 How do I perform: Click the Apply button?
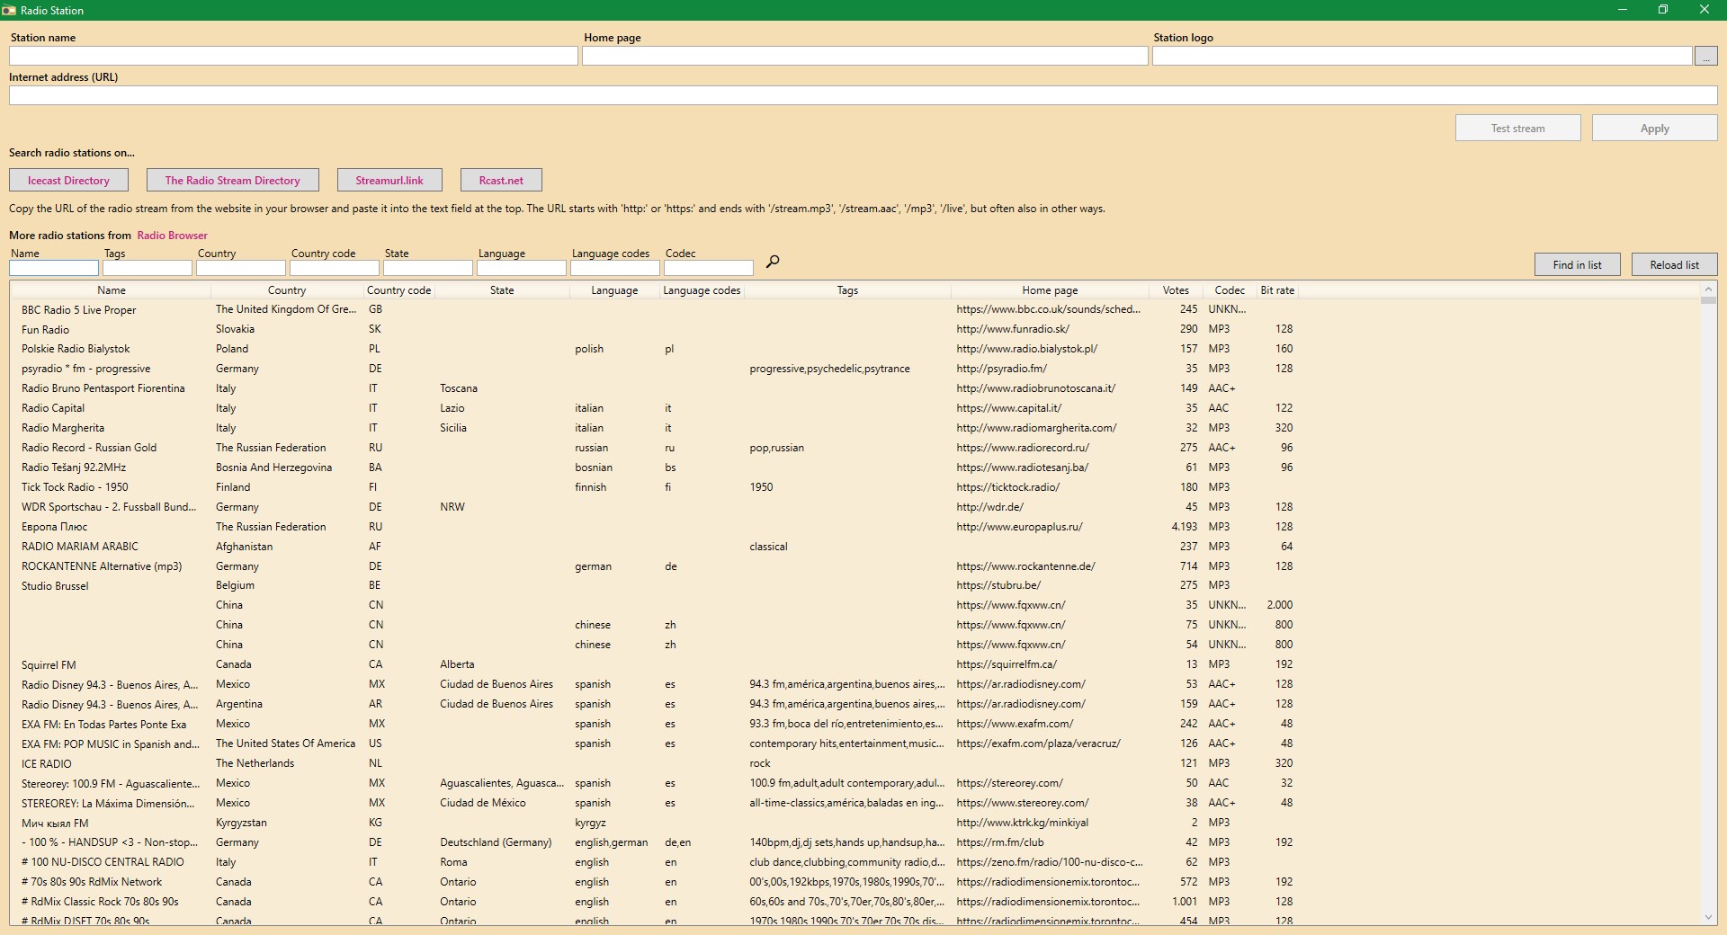[1654, 129]
